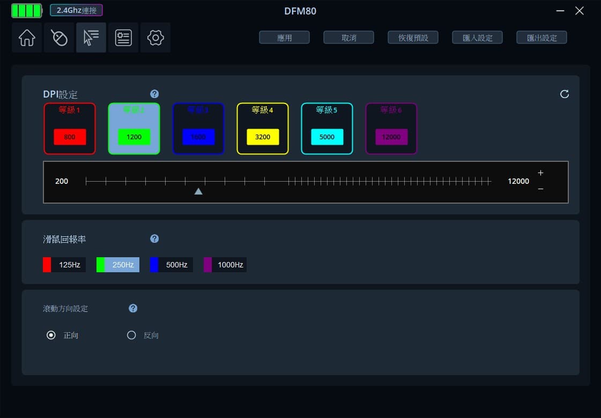
Task: Open the mouse button settings icon
Action: tap(59, 38)
